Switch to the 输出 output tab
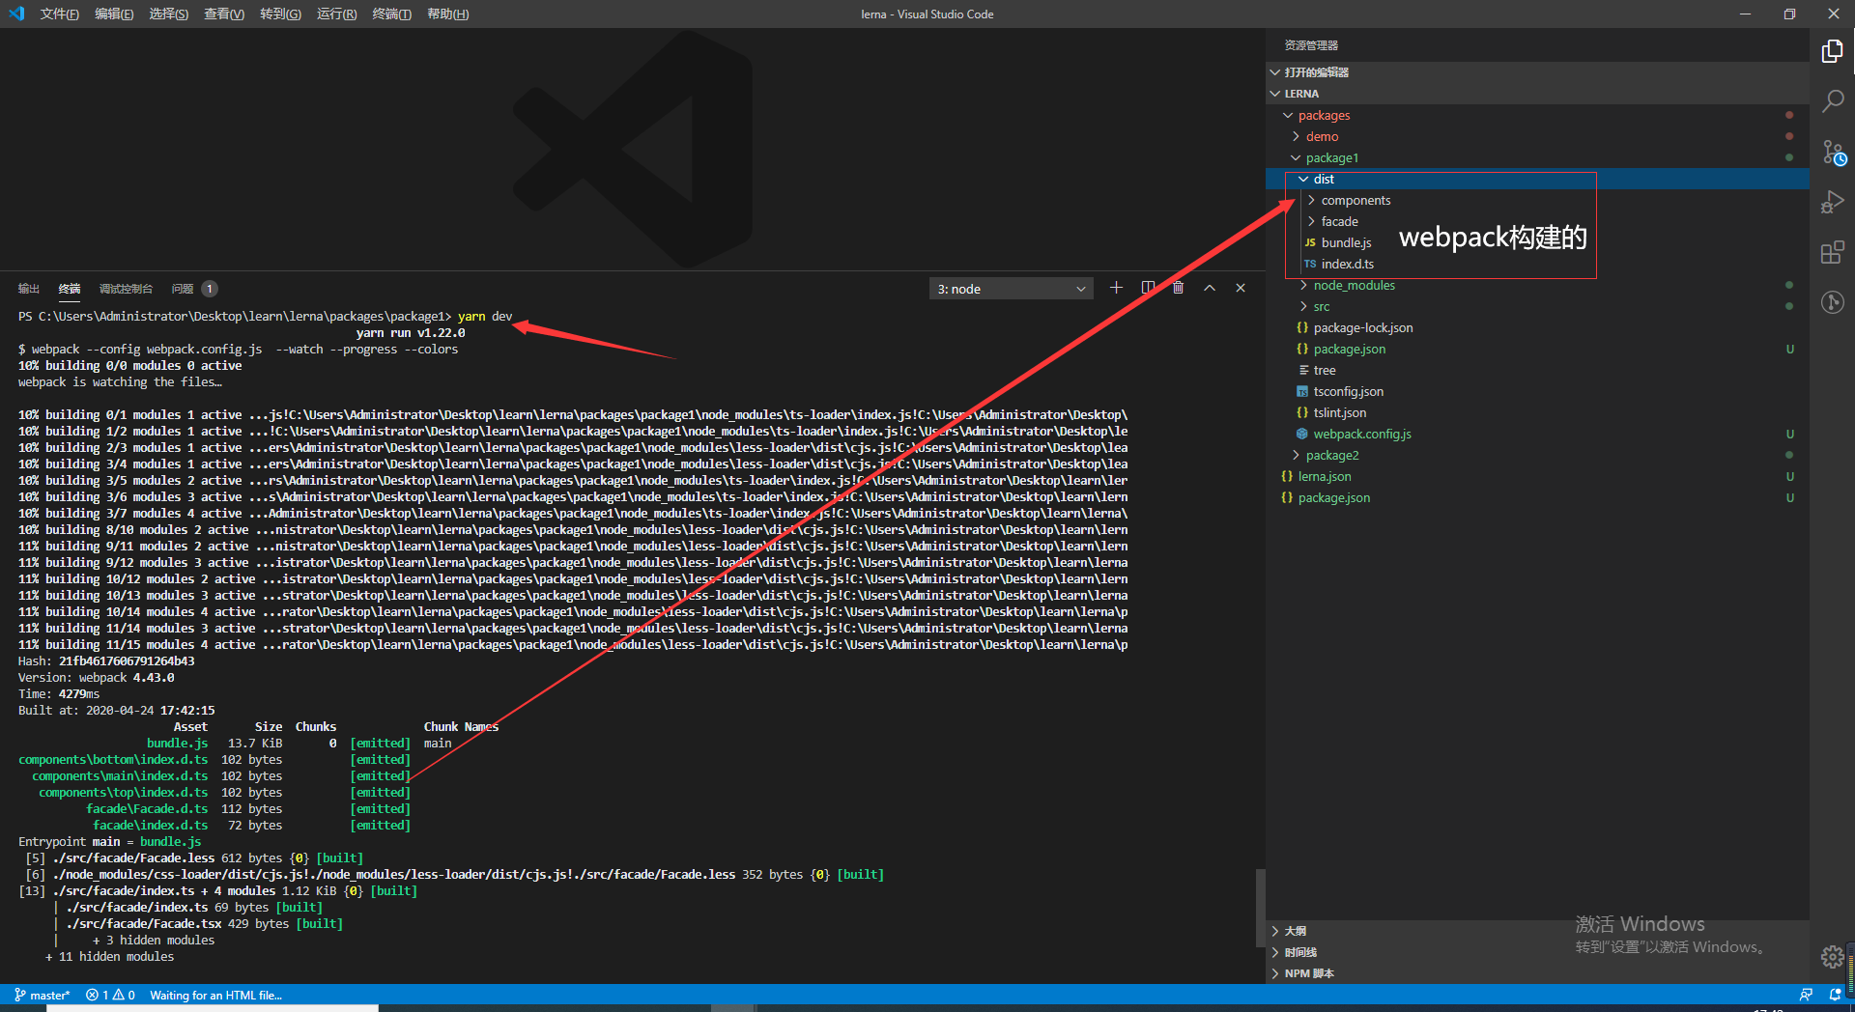 click(29, 289)
